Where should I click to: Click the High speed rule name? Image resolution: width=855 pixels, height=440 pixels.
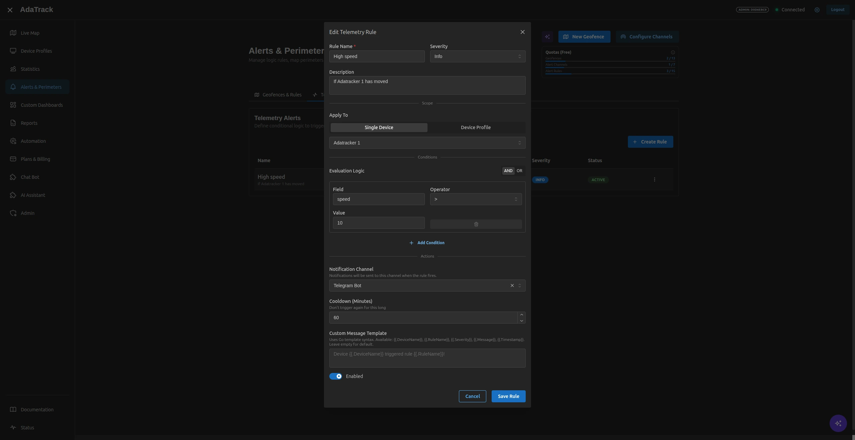(x=271, y=177)
